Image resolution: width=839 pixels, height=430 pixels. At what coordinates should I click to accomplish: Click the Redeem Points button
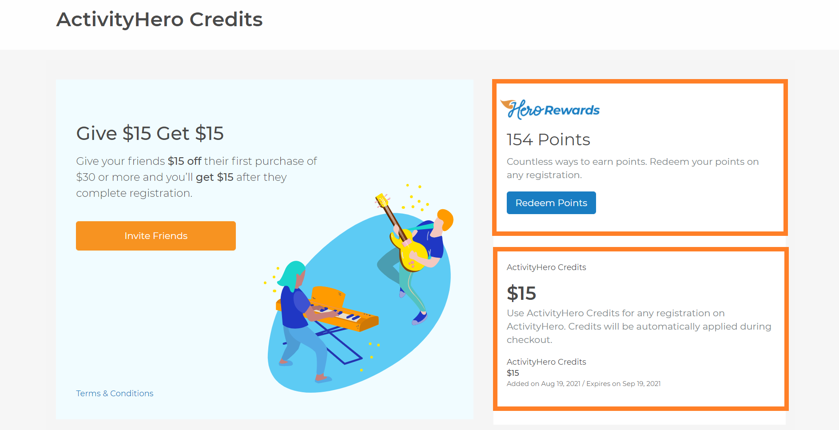(x=551, y=203)
